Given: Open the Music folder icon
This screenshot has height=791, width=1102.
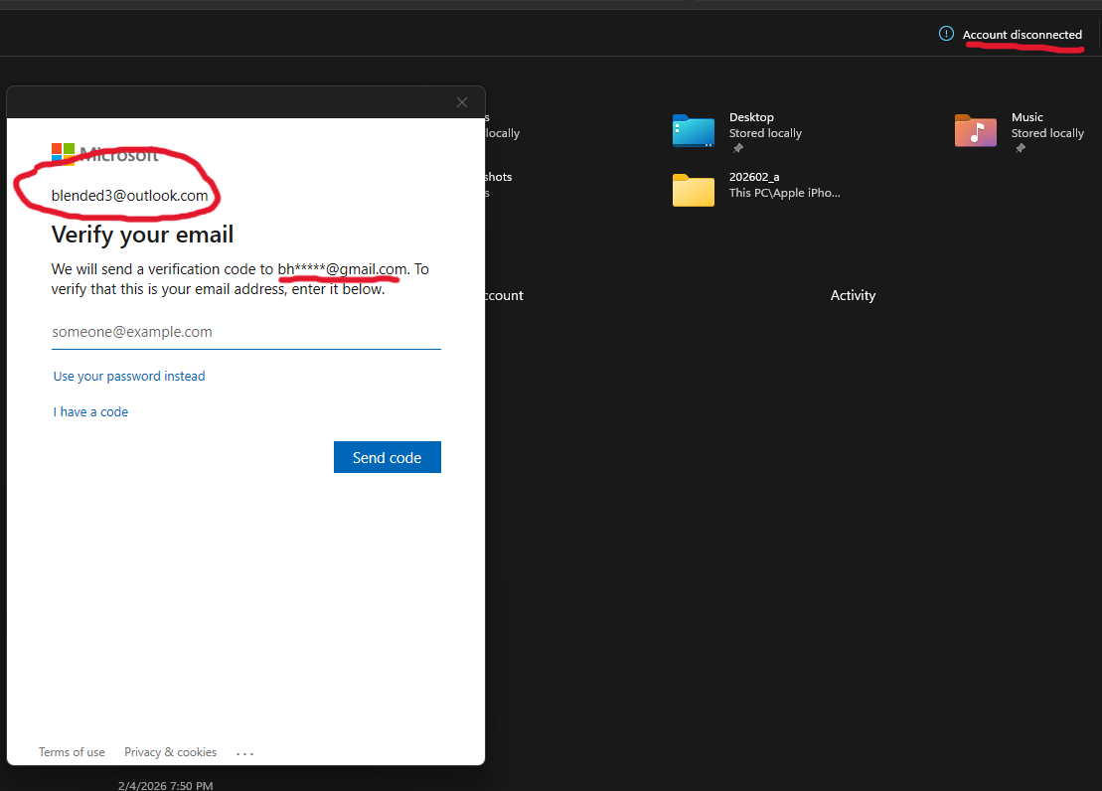Looking at the screenshot, I should click(976, 131).
